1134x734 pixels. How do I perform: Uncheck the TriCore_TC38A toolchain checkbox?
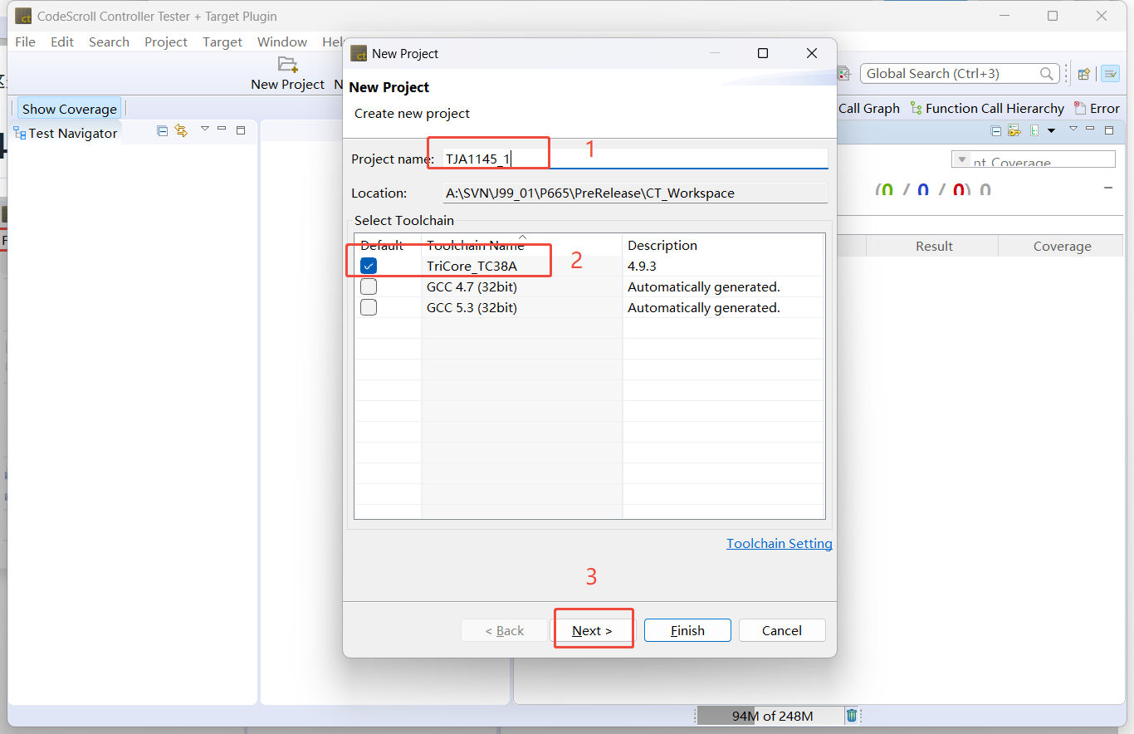(x=369, y=266)
